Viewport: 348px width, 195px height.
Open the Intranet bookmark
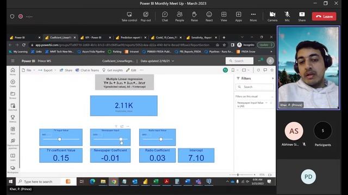coord(132,51)
